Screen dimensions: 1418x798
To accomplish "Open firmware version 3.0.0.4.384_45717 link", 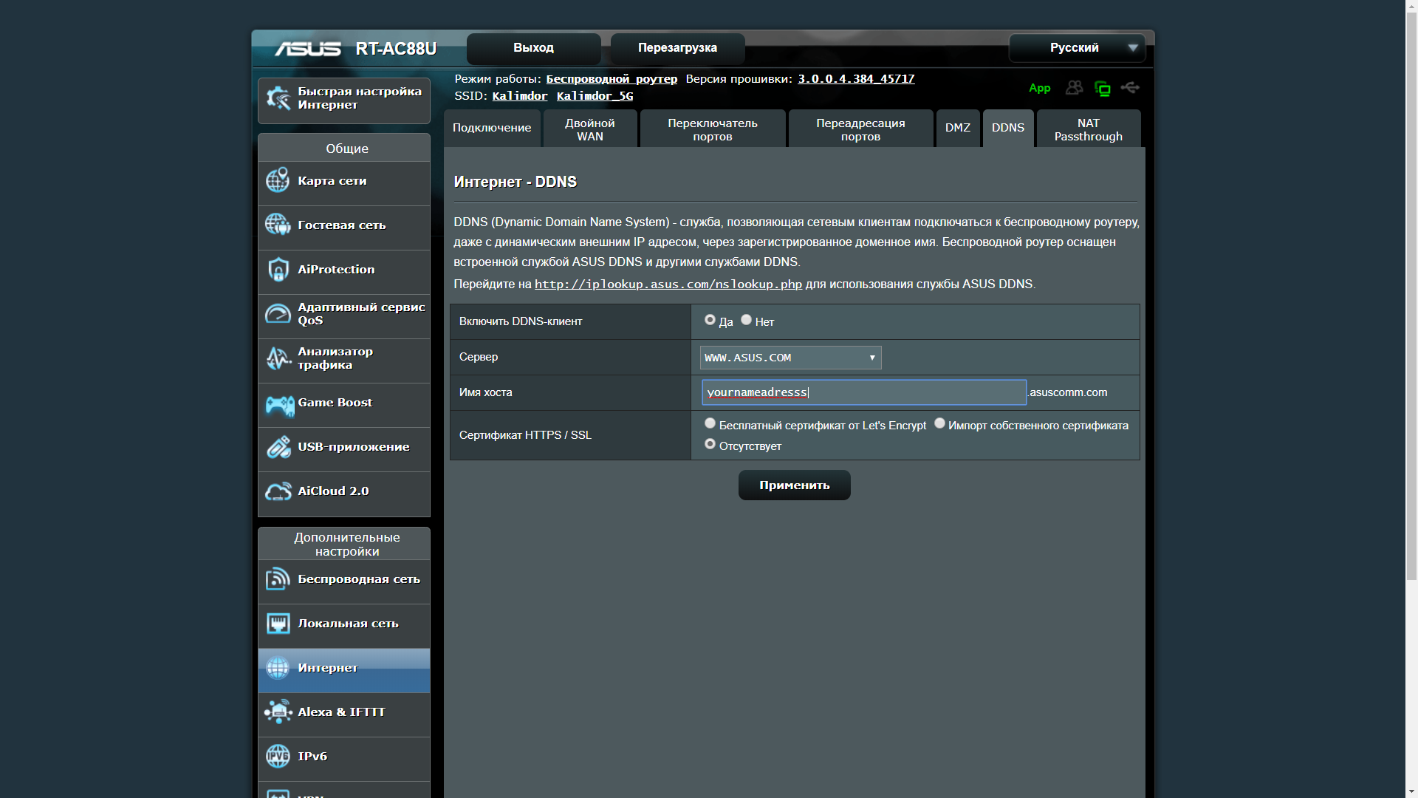I will coord(856,79).
